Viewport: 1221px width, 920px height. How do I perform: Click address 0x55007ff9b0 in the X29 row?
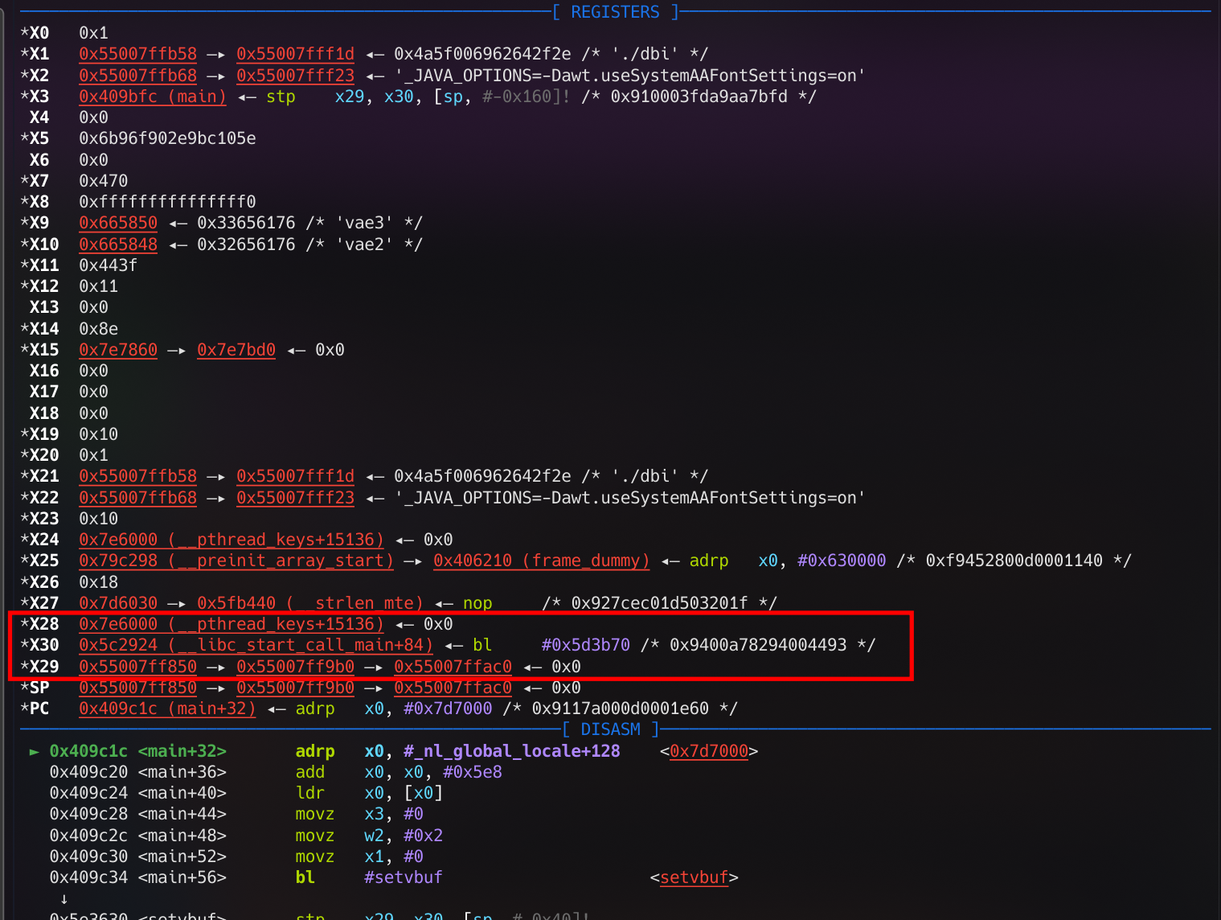click(295, 667)
